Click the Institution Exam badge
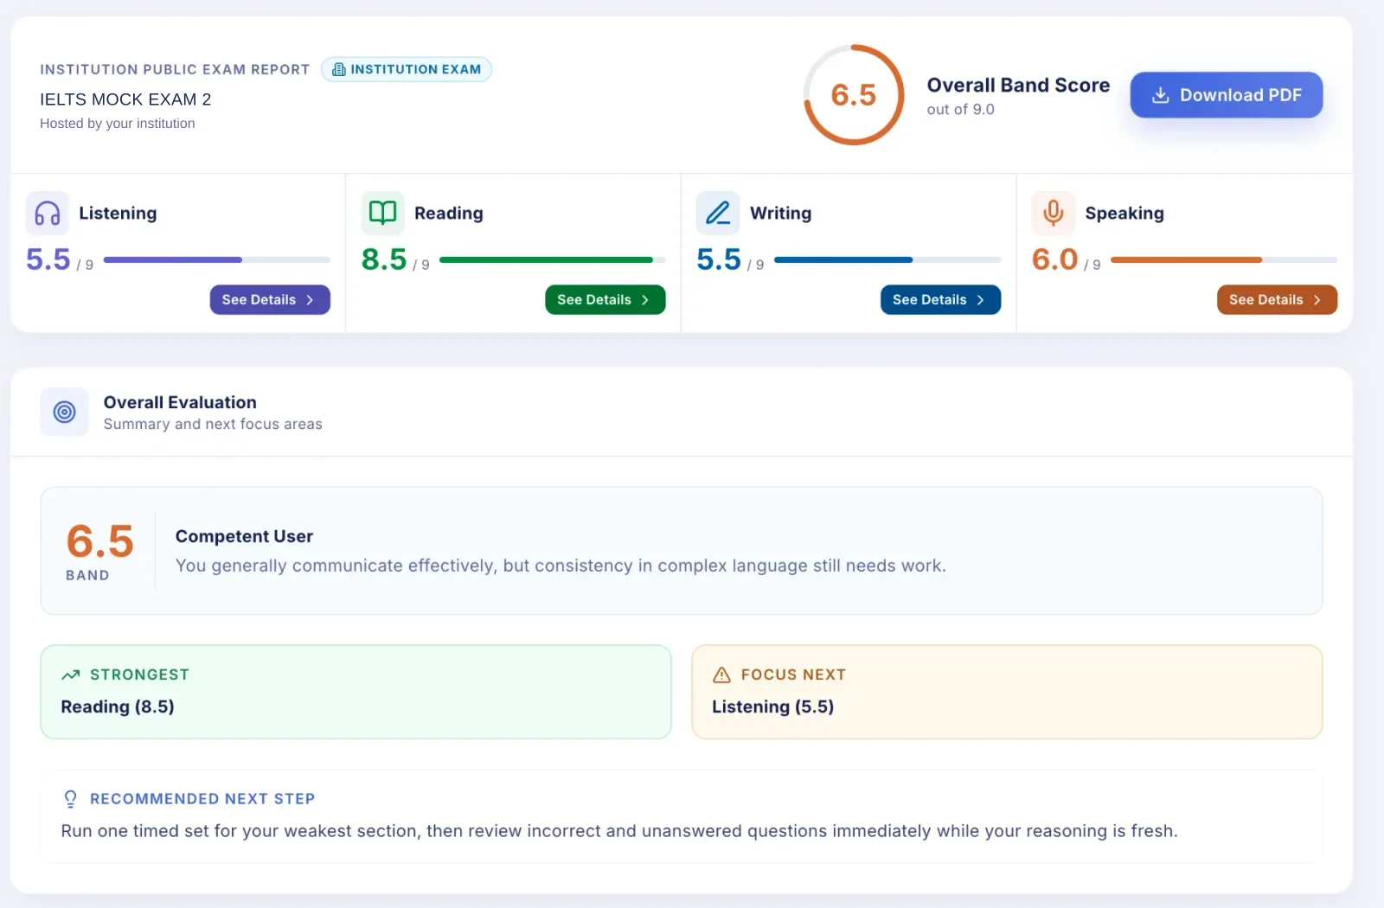 (407, 69)
